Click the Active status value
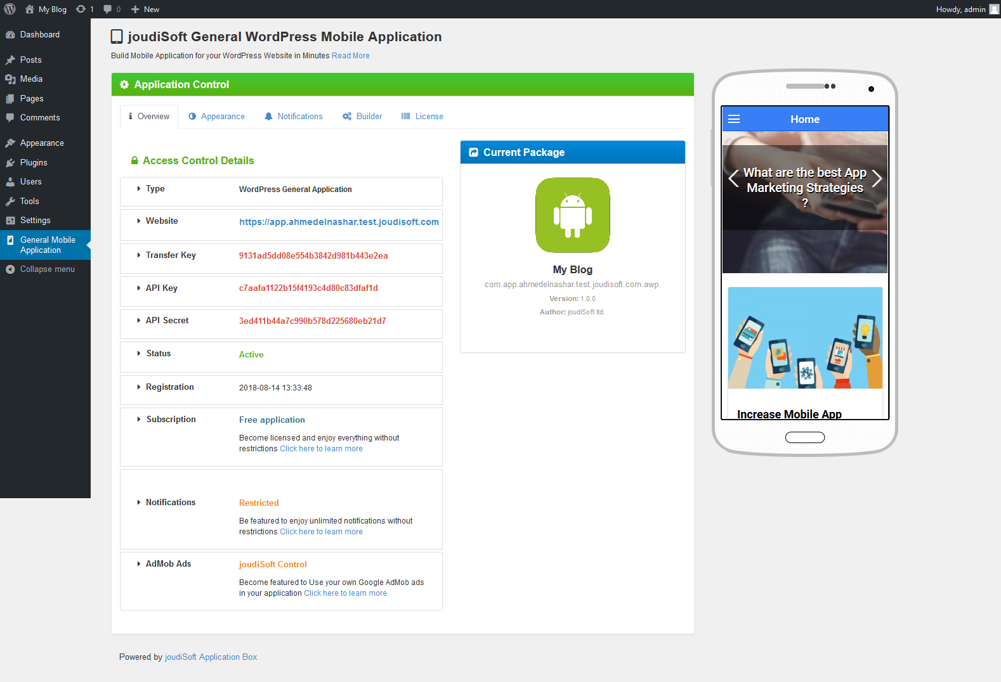Screen dimensions: 1001x682 click(251, 355)
